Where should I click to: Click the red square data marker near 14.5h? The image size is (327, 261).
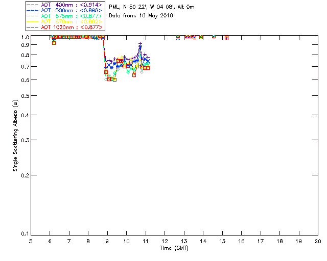214,36
